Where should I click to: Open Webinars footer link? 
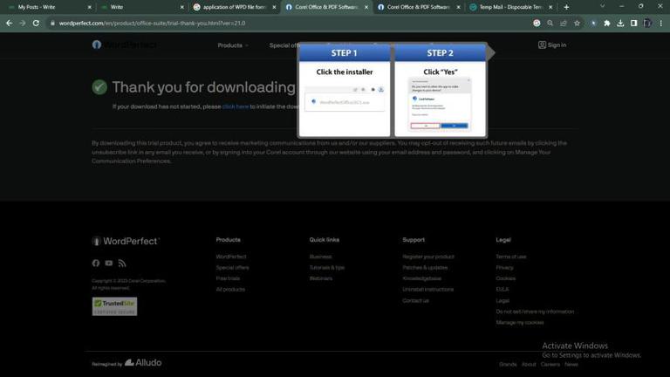tap(321, 278)
